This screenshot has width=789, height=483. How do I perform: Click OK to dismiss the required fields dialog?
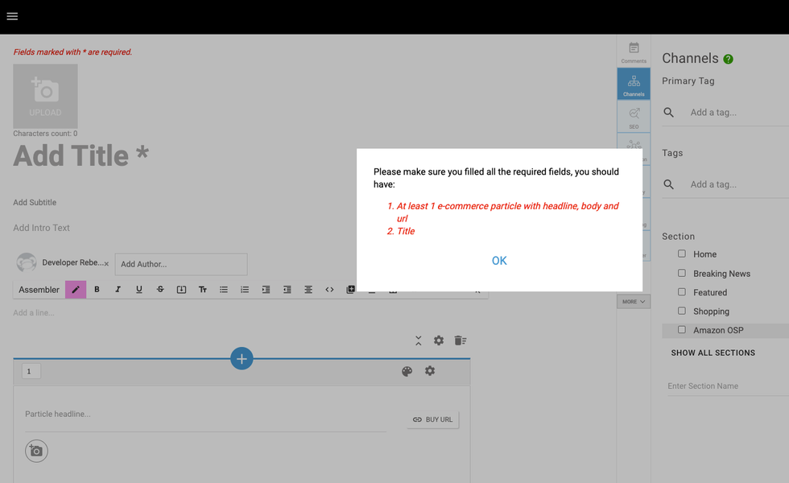[499, 261]
